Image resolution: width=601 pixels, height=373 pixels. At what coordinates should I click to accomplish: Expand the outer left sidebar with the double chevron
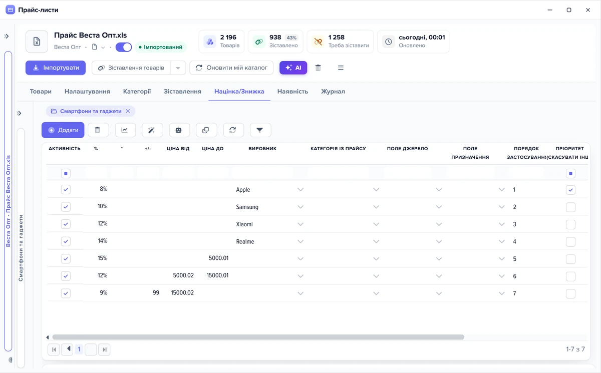pos(7,36)
